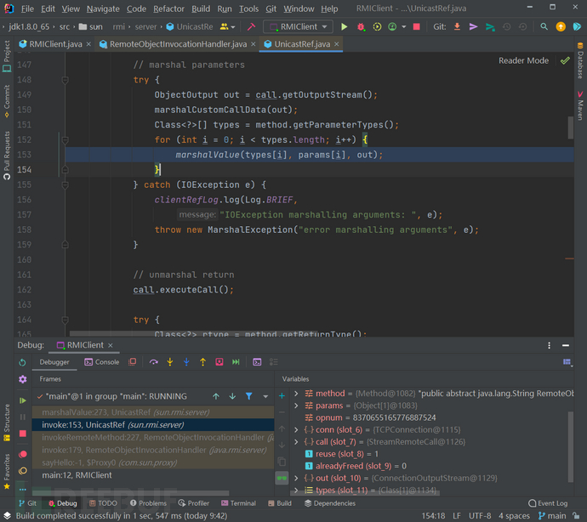587x522 pixels.
Task: Click the UTF-8 encoding in status bar
Action: click(x=480, y=516)
